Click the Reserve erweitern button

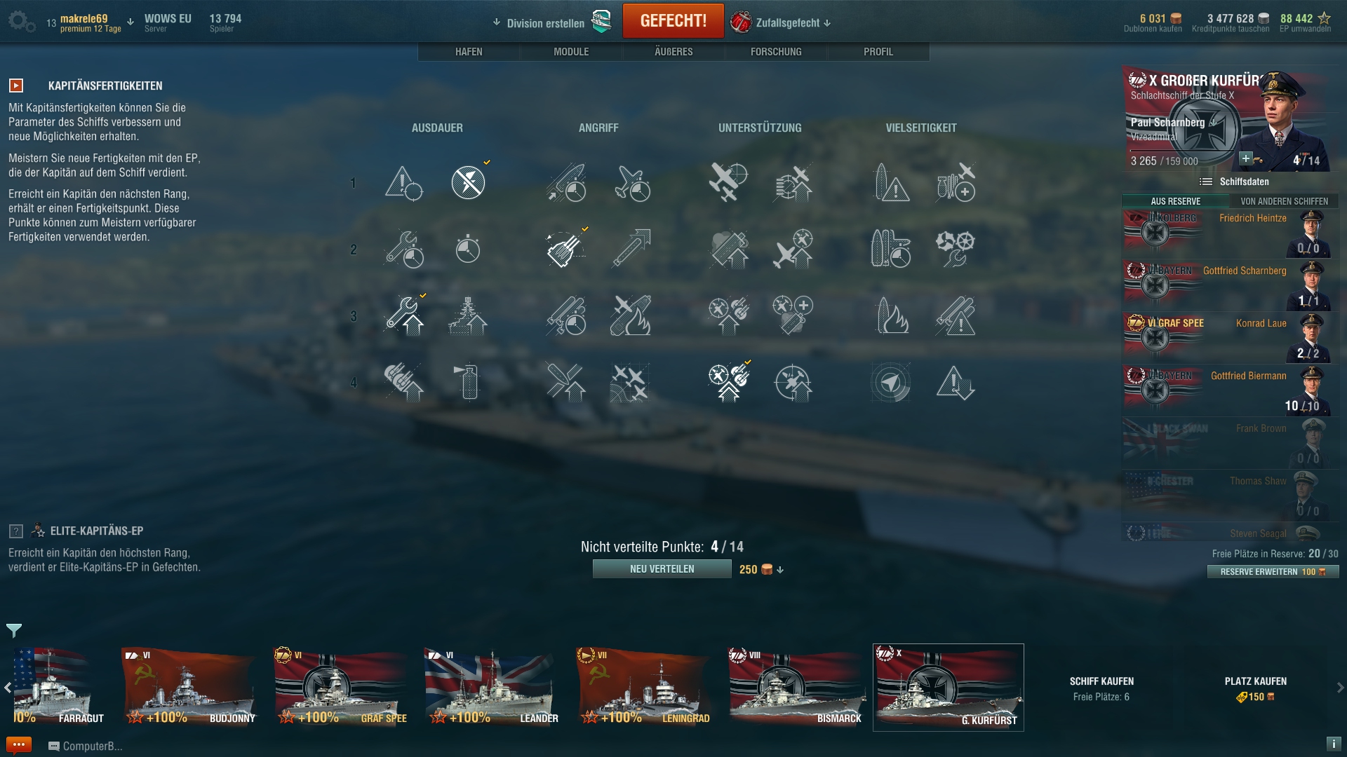tap(1273, 572)
